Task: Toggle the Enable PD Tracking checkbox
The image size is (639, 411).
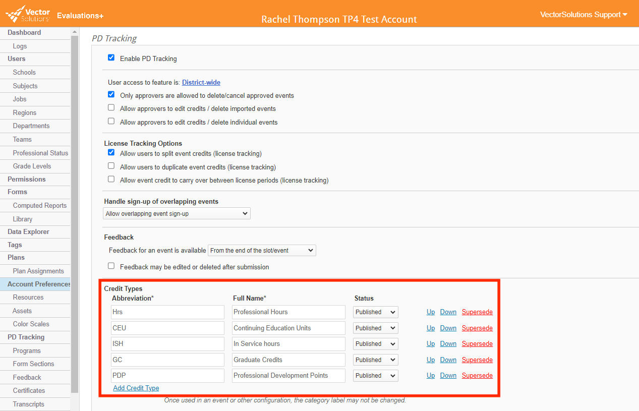Action: pyautogui.click(x=111, y=58)
